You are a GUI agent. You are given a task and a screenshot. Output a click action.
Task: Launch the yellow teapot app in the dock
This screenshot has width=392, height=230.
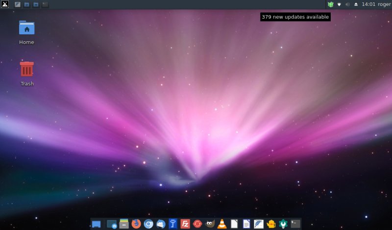click(271, 224)
